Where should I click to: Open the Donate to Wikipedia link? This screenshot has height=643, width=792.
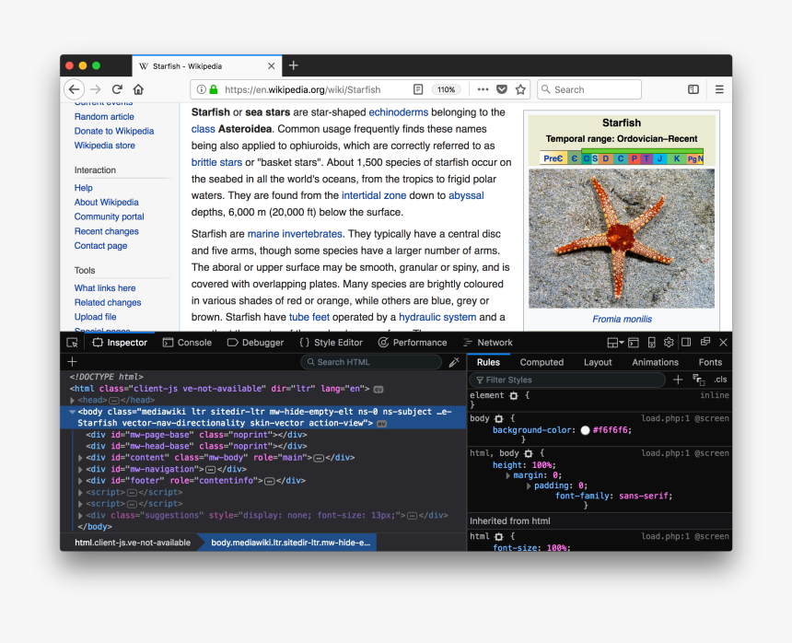[x=114, y=131]
